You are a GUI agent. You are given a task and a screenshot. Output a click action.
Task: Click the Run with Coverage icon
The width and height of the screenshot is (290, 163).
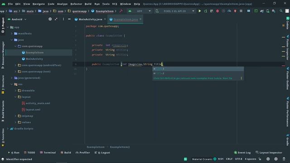pyautogui.click(x=223, y=11)
